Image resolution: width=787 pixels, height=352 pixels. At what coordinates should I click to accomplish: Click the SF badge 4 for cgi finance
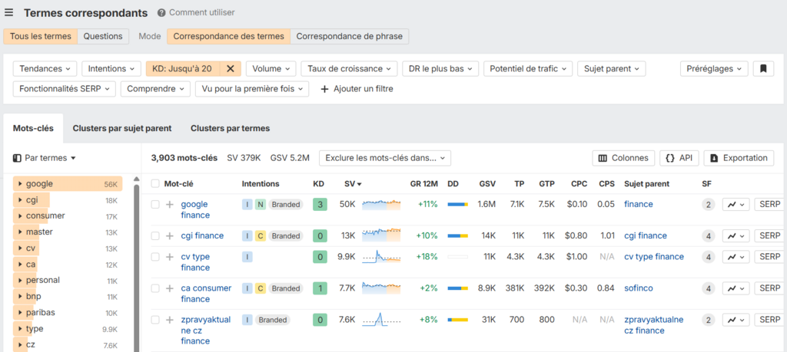708,236
